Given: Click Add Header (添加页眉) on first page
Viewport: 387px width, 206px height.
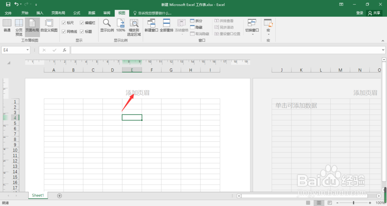Looking at the screenshot, I should click(x=137, y=93).
